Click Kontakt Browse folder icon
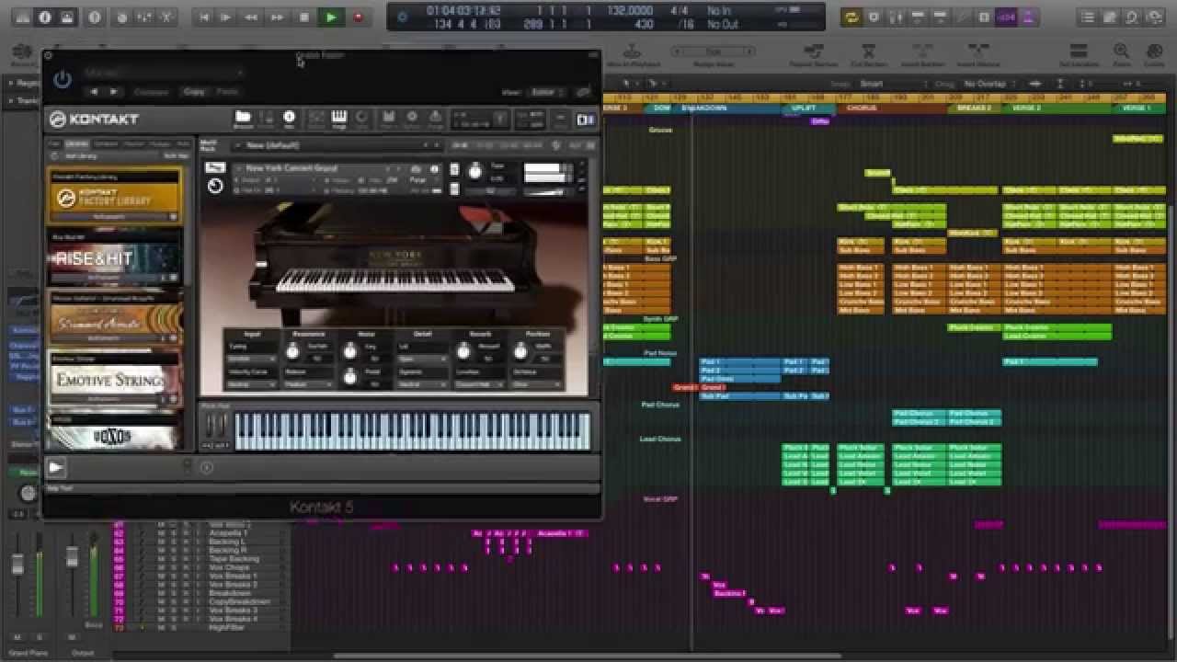Image resolution: width=1177 pixels, height=662 pixels. coord(243,119)
